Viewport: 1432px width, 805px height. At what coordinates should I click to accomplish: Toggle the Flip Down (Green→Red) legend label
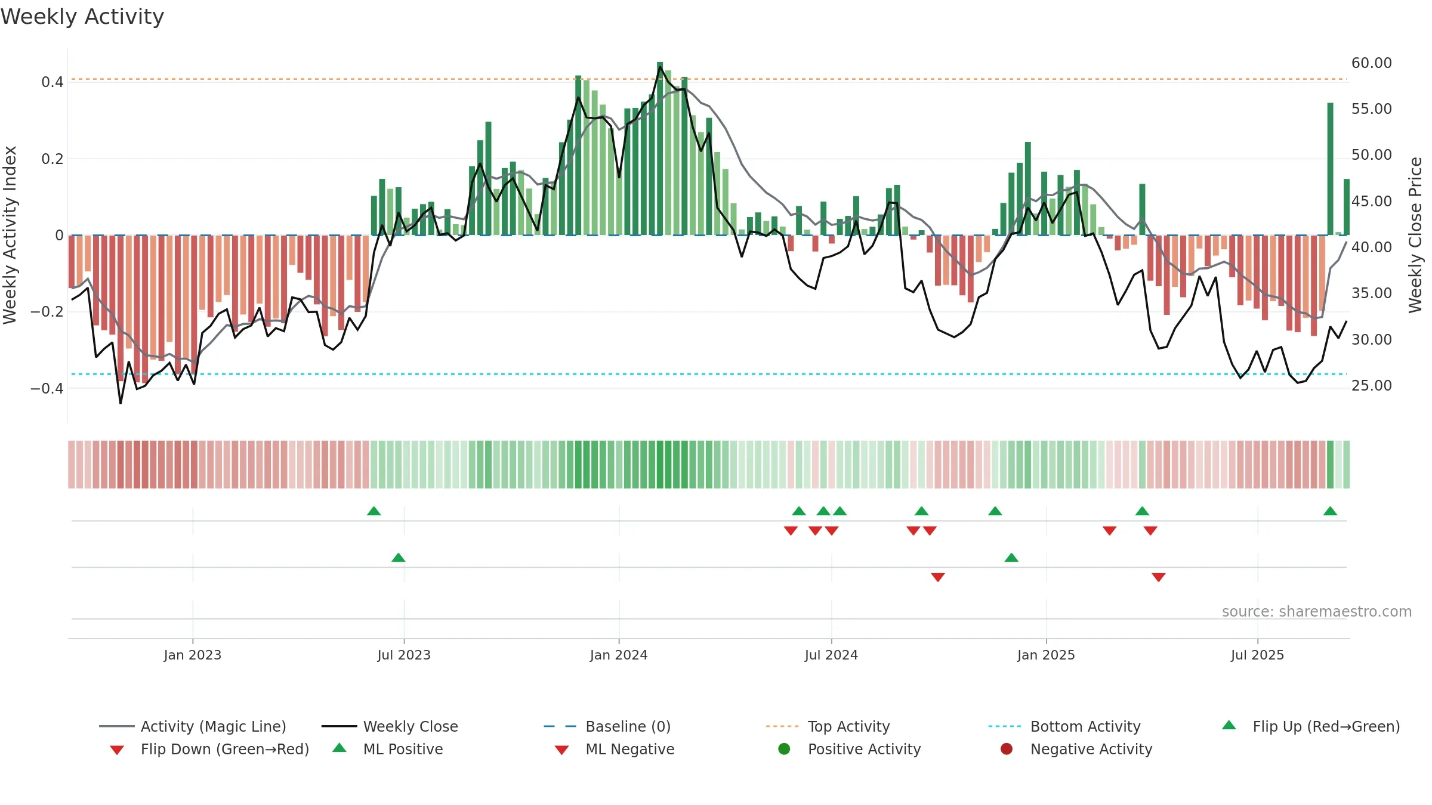[x=225, y=749]
